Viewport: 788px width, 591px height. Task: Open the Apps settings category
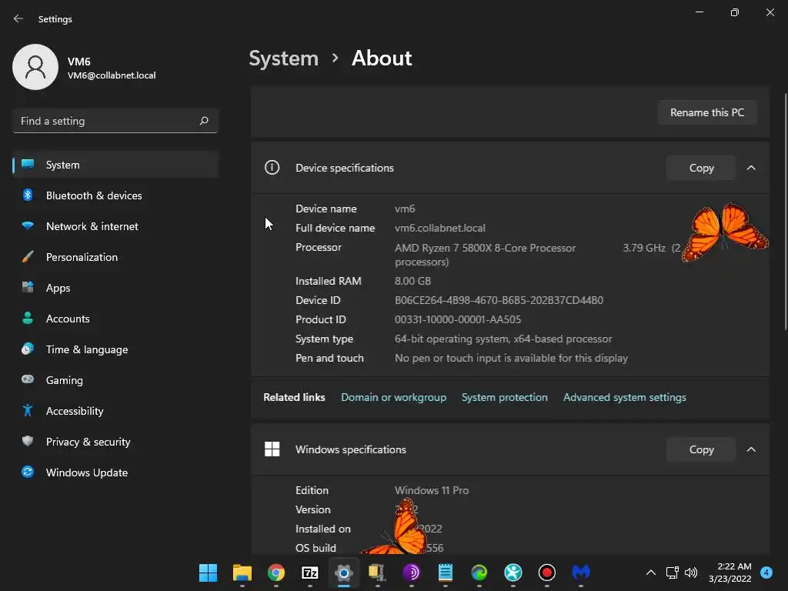(115, 288)
